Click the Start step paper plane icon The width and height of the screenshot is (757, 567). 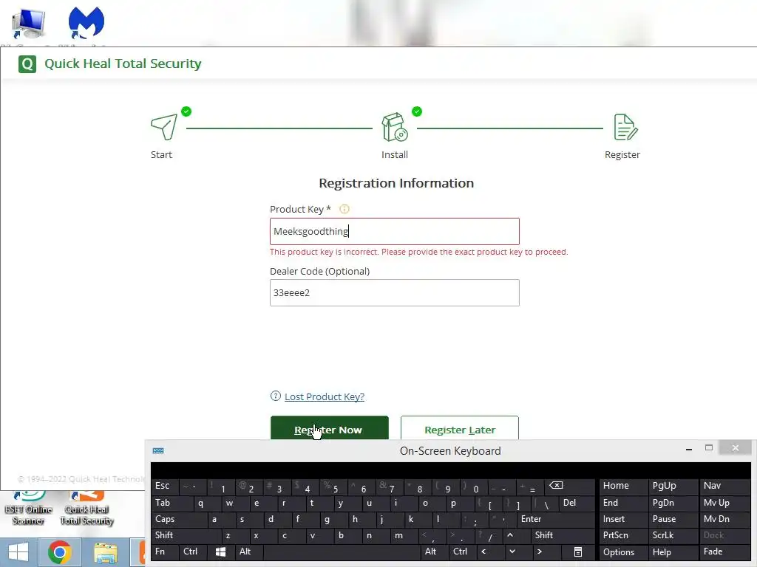(164, 127)
